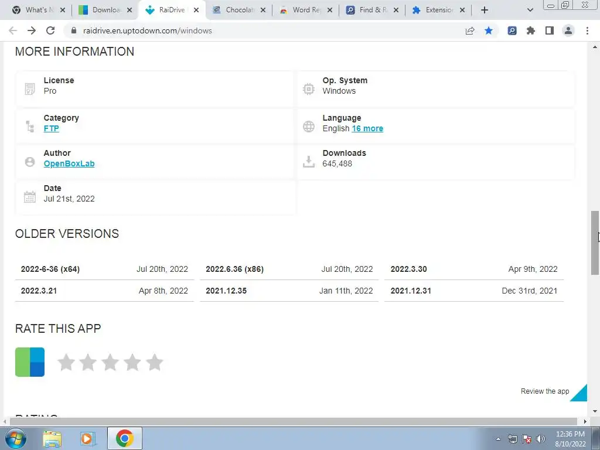
Task: Open the OpenBoxLab author link
Action: 69,164
